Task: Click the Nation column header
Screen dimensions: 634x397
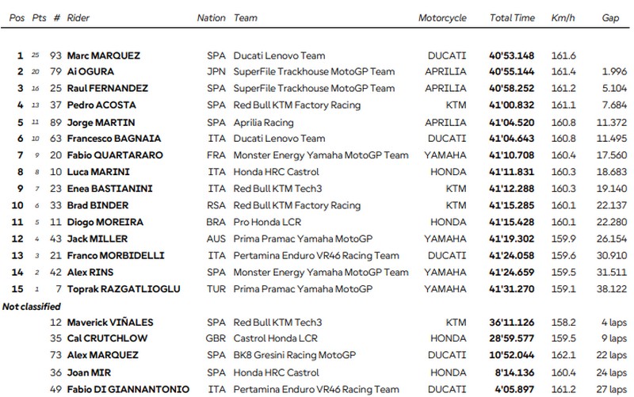Action: point(211,17)
